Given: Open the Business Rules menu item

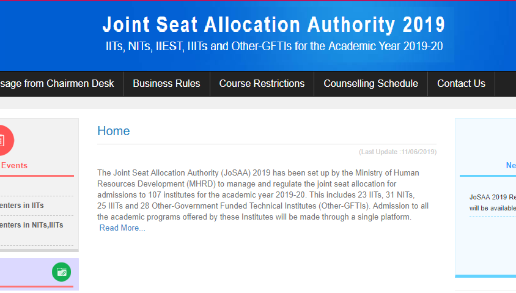Looking at the screenshot, I should tap(166, 84).
